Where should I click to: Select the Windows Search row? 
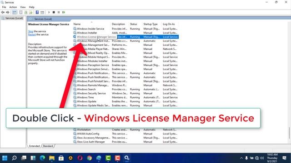[x=125, y=89]
